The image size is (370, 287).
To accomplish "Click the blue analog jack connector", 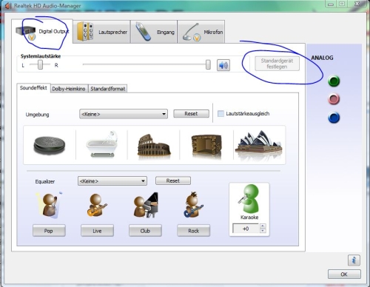I will coord(334,118).
